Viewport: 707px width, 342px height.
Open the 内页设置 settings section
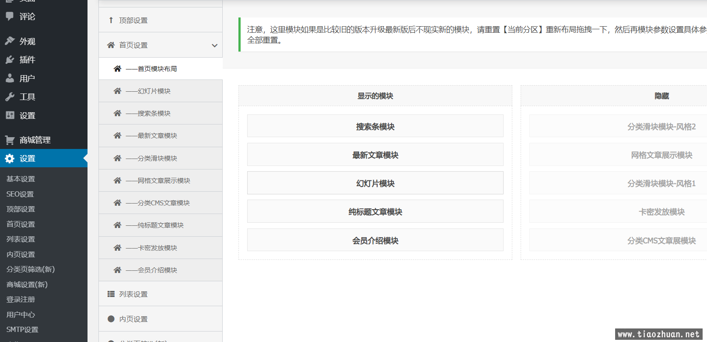point(133,319)
